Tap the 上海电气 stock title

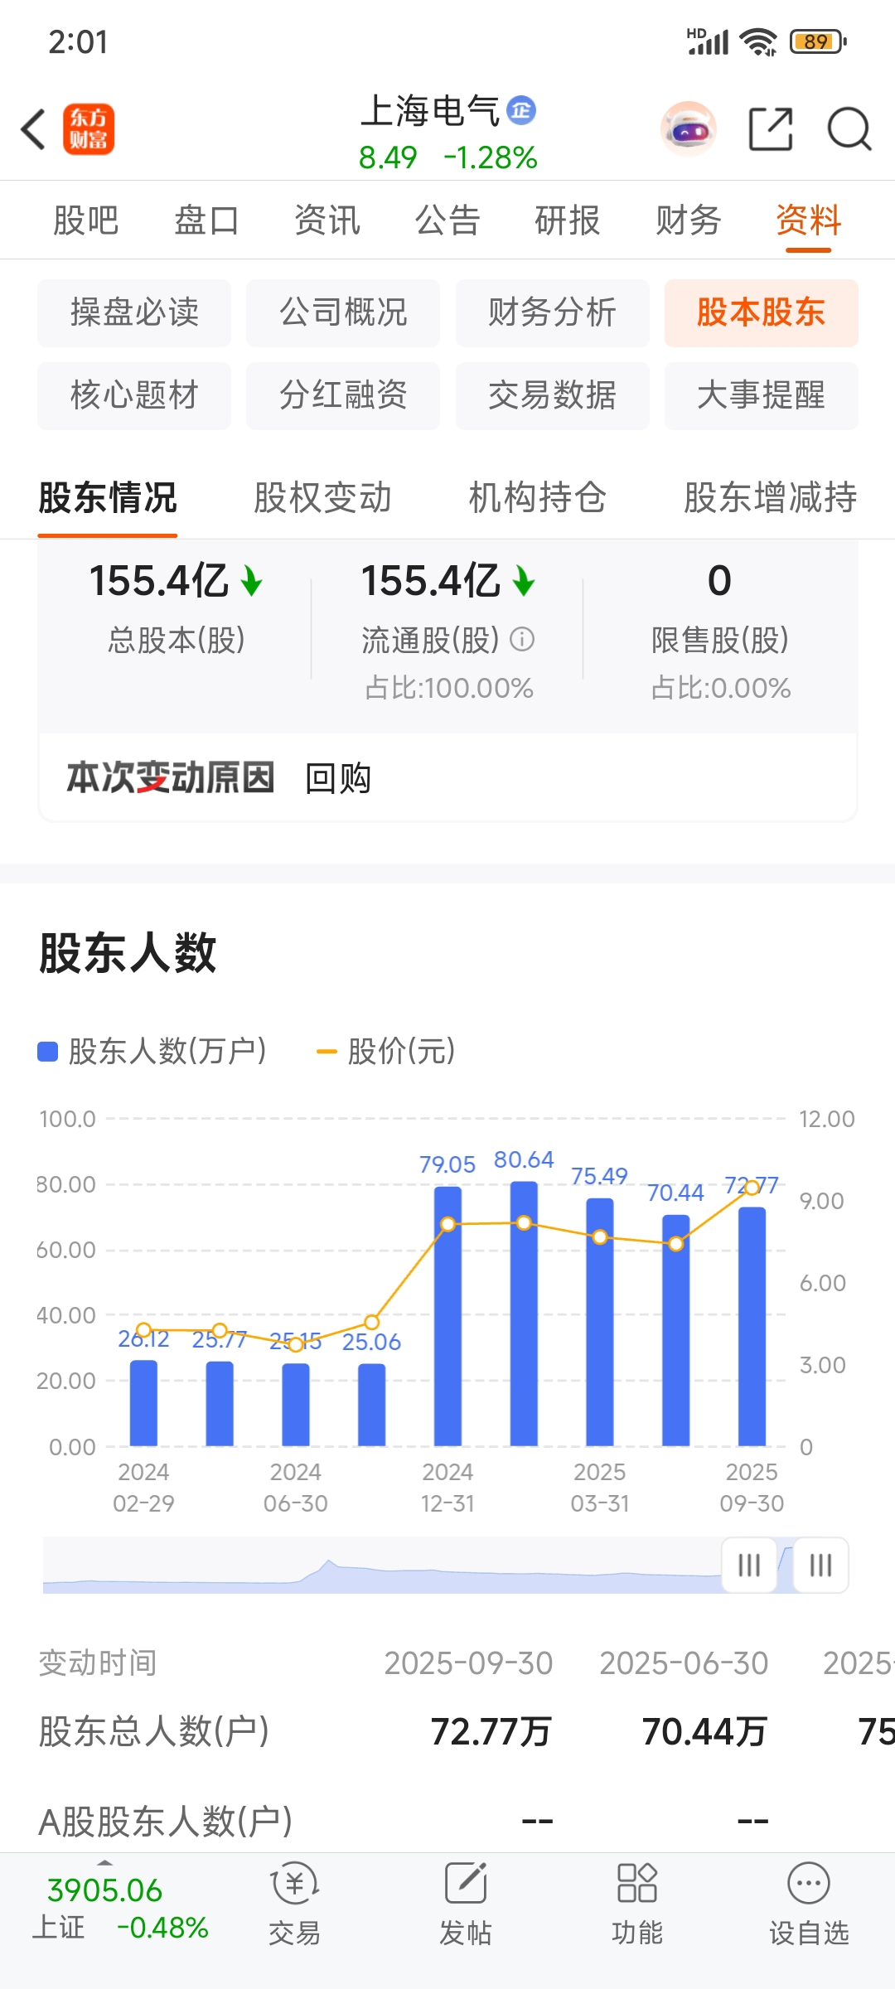[x=430, y=110]
